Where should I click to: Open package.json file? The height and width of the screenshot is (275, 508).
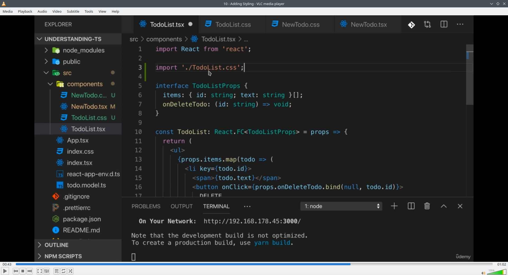[x=78, y=219]
